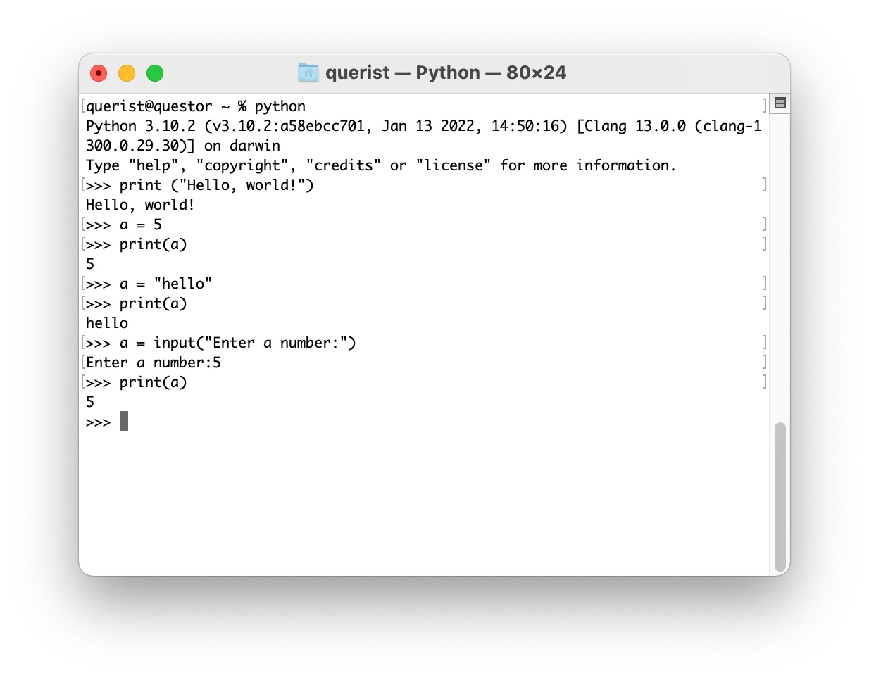Click the closing bracket on the Enter a number:5 line
The image size is (869, 680).
[765, 363]
